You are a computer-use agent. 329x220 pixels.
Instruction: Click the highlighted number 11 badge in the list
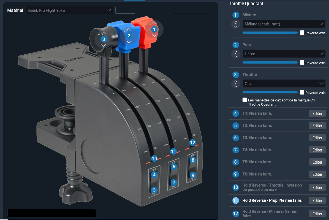pos(235,200)
